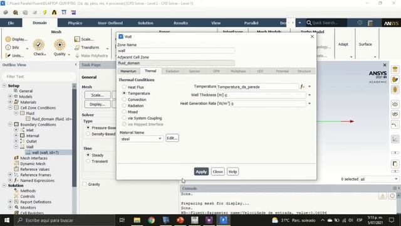Select Mesh Interfaces tree item
The image size is (401, 226).
click(34, 158)
